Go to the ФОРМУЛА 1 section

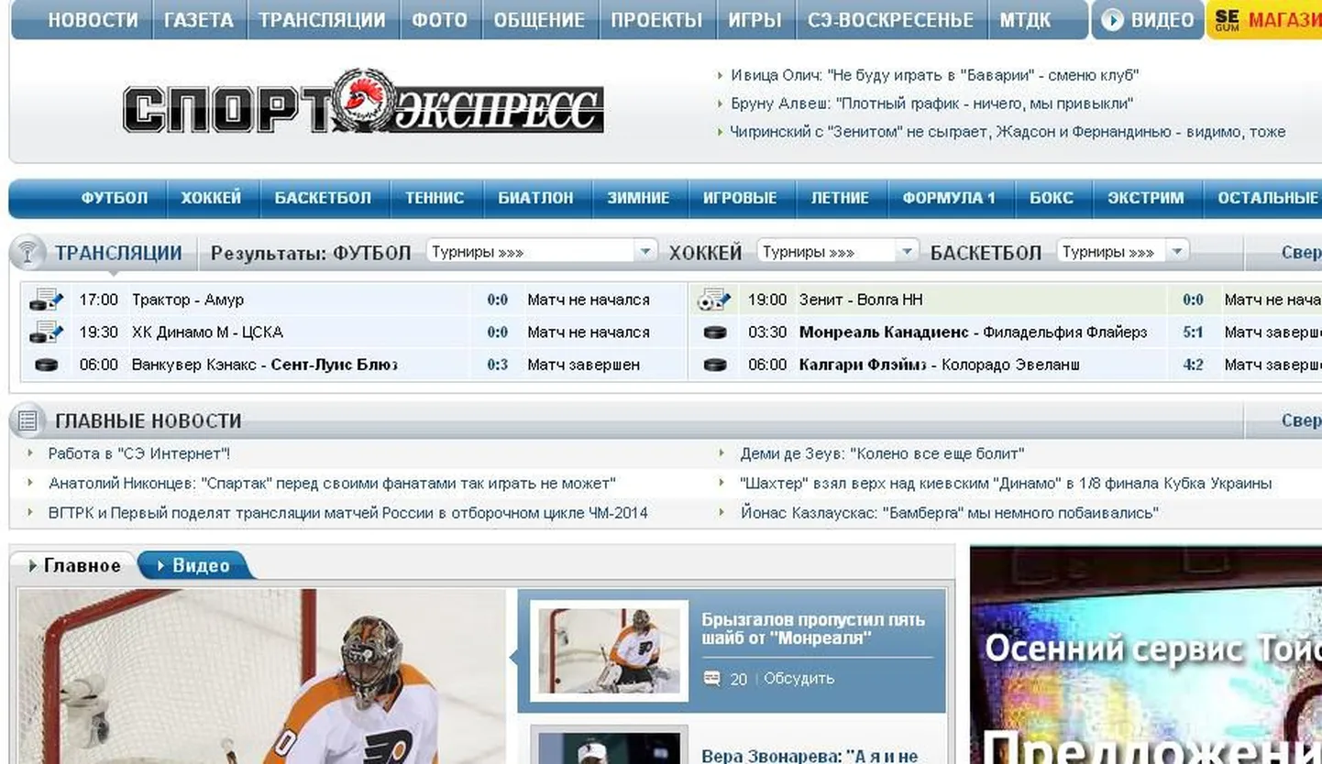[x=949, y=198]
